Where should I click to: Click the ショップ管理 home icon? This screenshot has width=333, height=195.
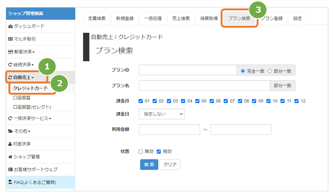[10, 157]
